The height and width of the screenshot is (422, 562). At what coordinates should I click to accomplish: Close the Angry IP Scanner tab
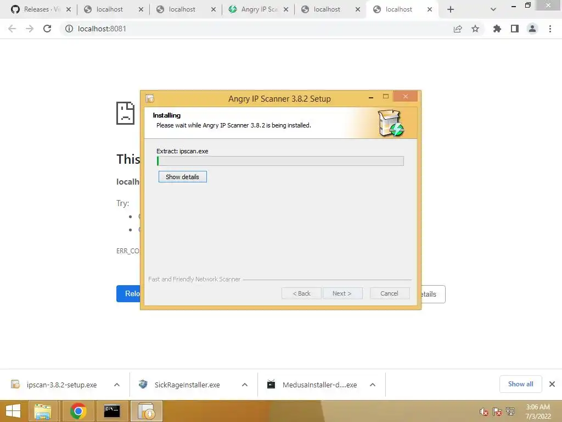tap(285, 10)
